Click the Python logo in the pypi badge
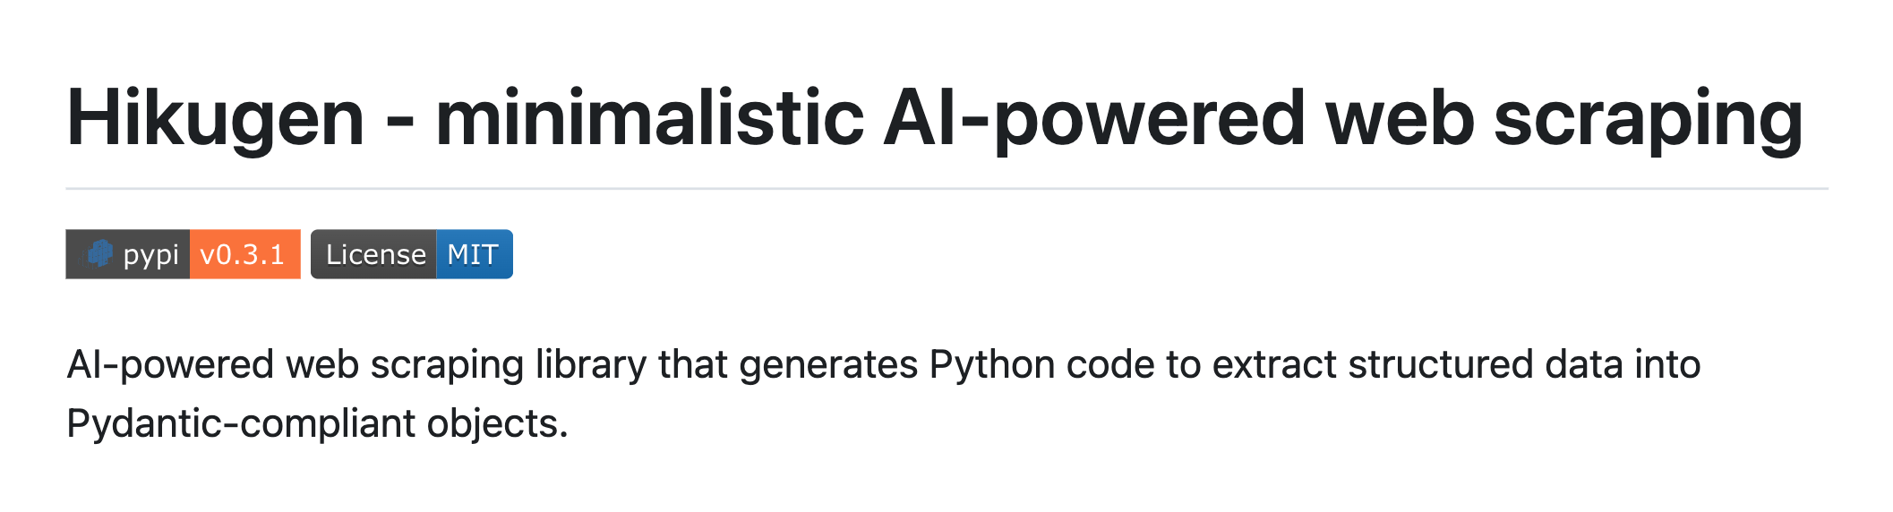The width and height of the screenshot is (1893, 512). click(x=99, y=254)
